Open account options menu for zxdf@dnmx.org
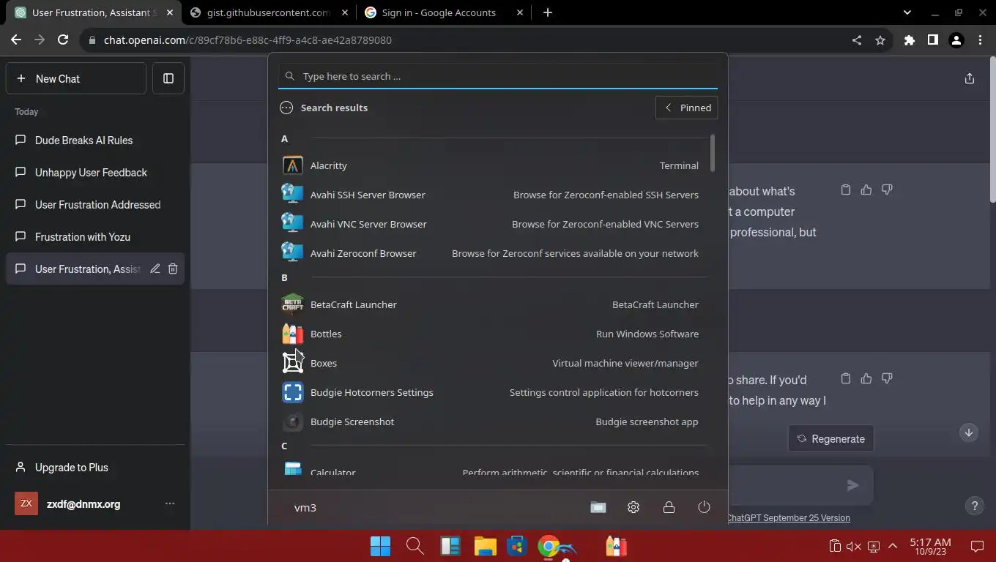Image resolution: width=996 pixels, height=562 pixels. click(170, 503)
